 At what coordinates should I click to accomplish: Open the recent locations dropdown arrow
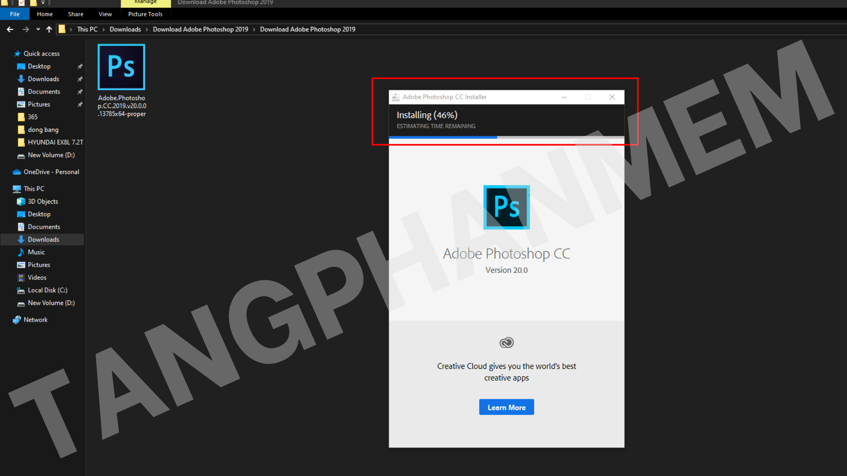pyautogui.click(x=38, y=30)
